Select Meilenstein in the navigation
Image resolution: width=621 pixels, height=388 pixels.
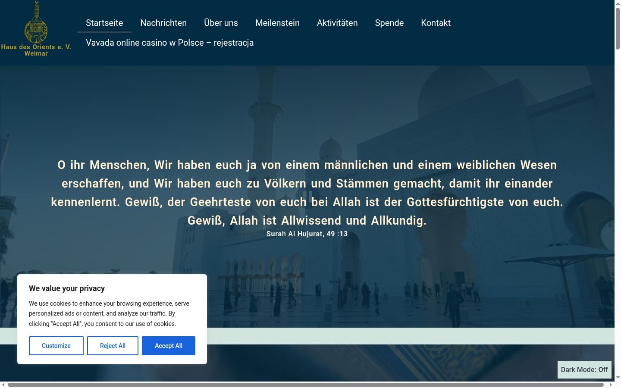[x=277, y=23]
